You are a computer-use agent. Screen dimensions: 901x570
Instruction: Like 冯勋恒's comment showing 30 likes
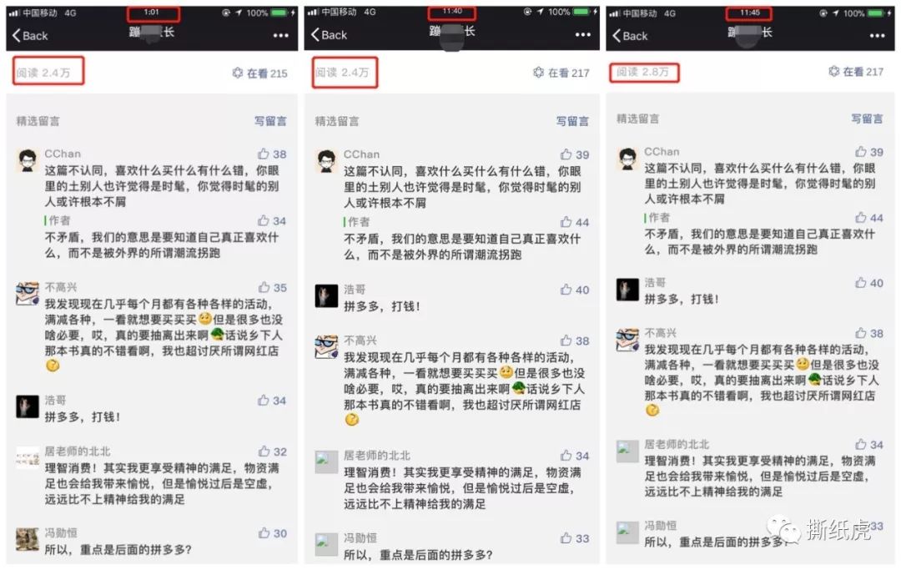pos(264,533)
